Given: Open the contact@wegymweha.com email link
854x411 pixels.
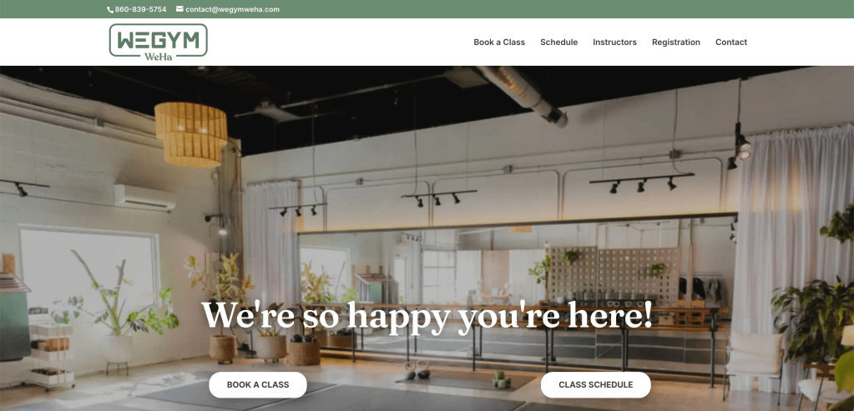Looking at the screenshot, I should 232,9.
